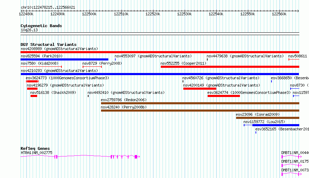Click the 122520k ruler tick label
309x178 pixels.
click(153, 14)
